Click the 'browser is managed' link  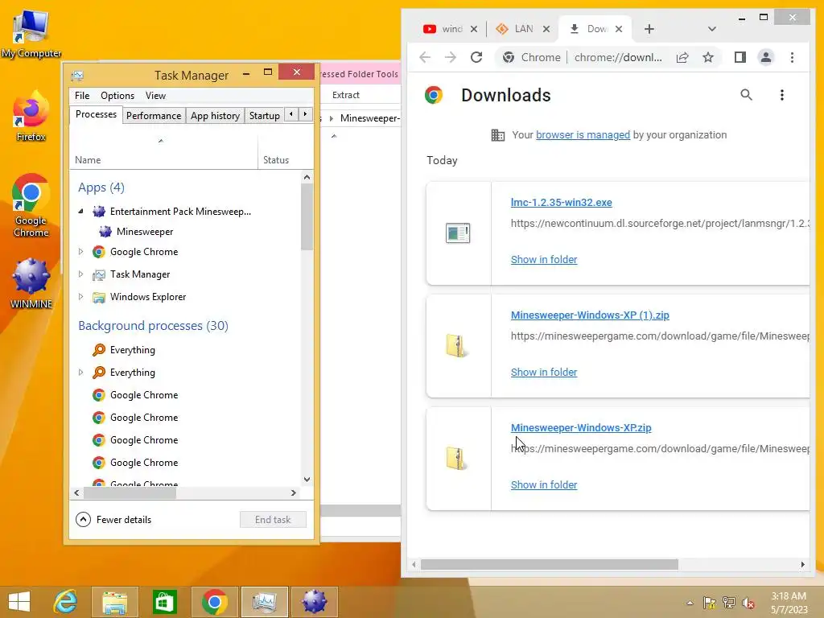pyautogui.click(x=583, y=135)
